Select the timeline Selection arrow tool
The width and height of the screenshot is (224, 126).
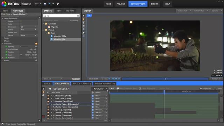(43, 89)
